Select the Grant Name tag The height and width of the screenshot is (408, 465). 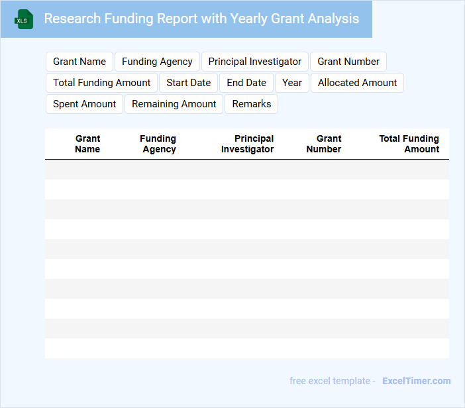click(x=79, y=62)
